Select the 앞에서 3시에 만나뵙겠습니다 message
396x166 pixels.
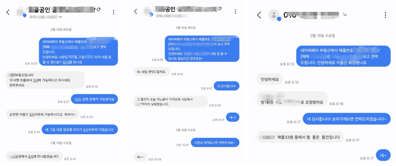click(34, 156)
